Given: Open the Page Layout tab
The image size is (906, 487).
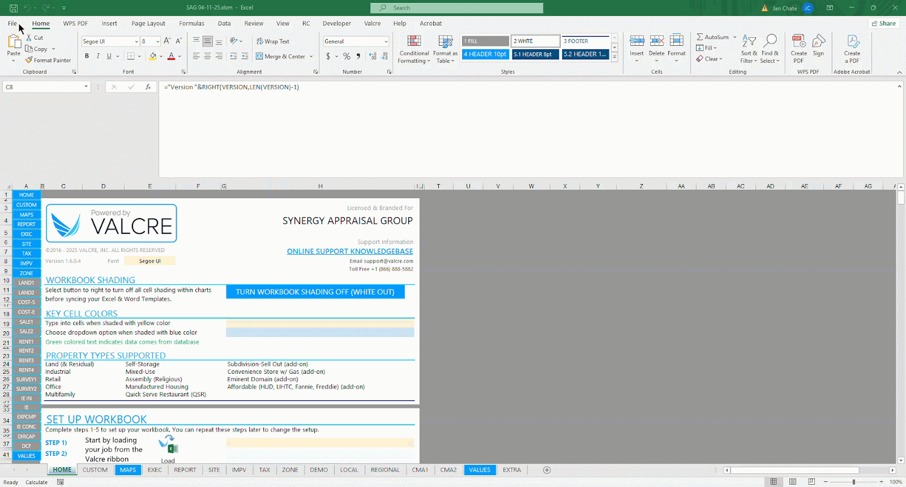Looking at the screenshot, I should coord(148,23).
